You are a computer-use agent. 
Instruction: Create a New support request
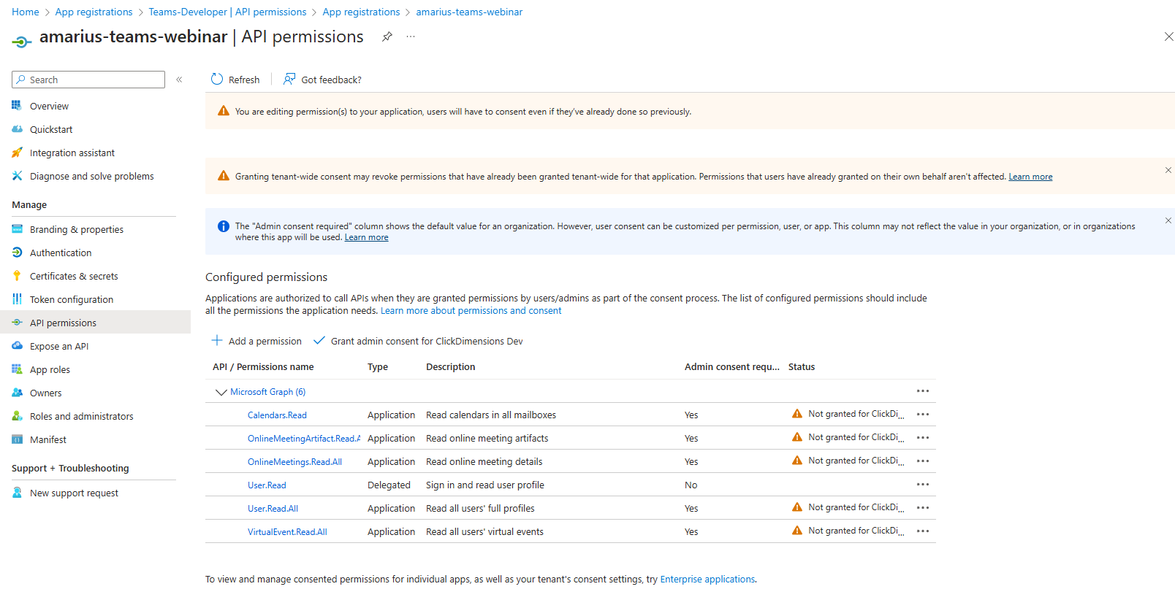[x=74, y=493]
